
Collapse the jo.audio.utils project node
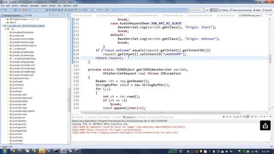[3, 26]
